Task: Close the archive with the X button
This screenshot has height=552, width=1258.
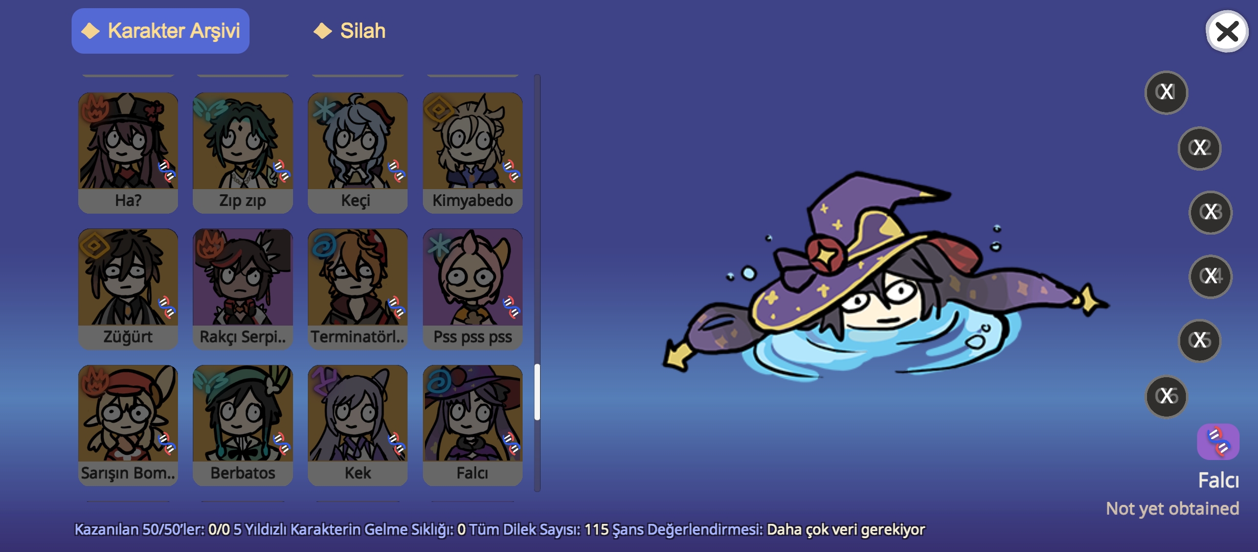Action: click(x=1227, y=32)
